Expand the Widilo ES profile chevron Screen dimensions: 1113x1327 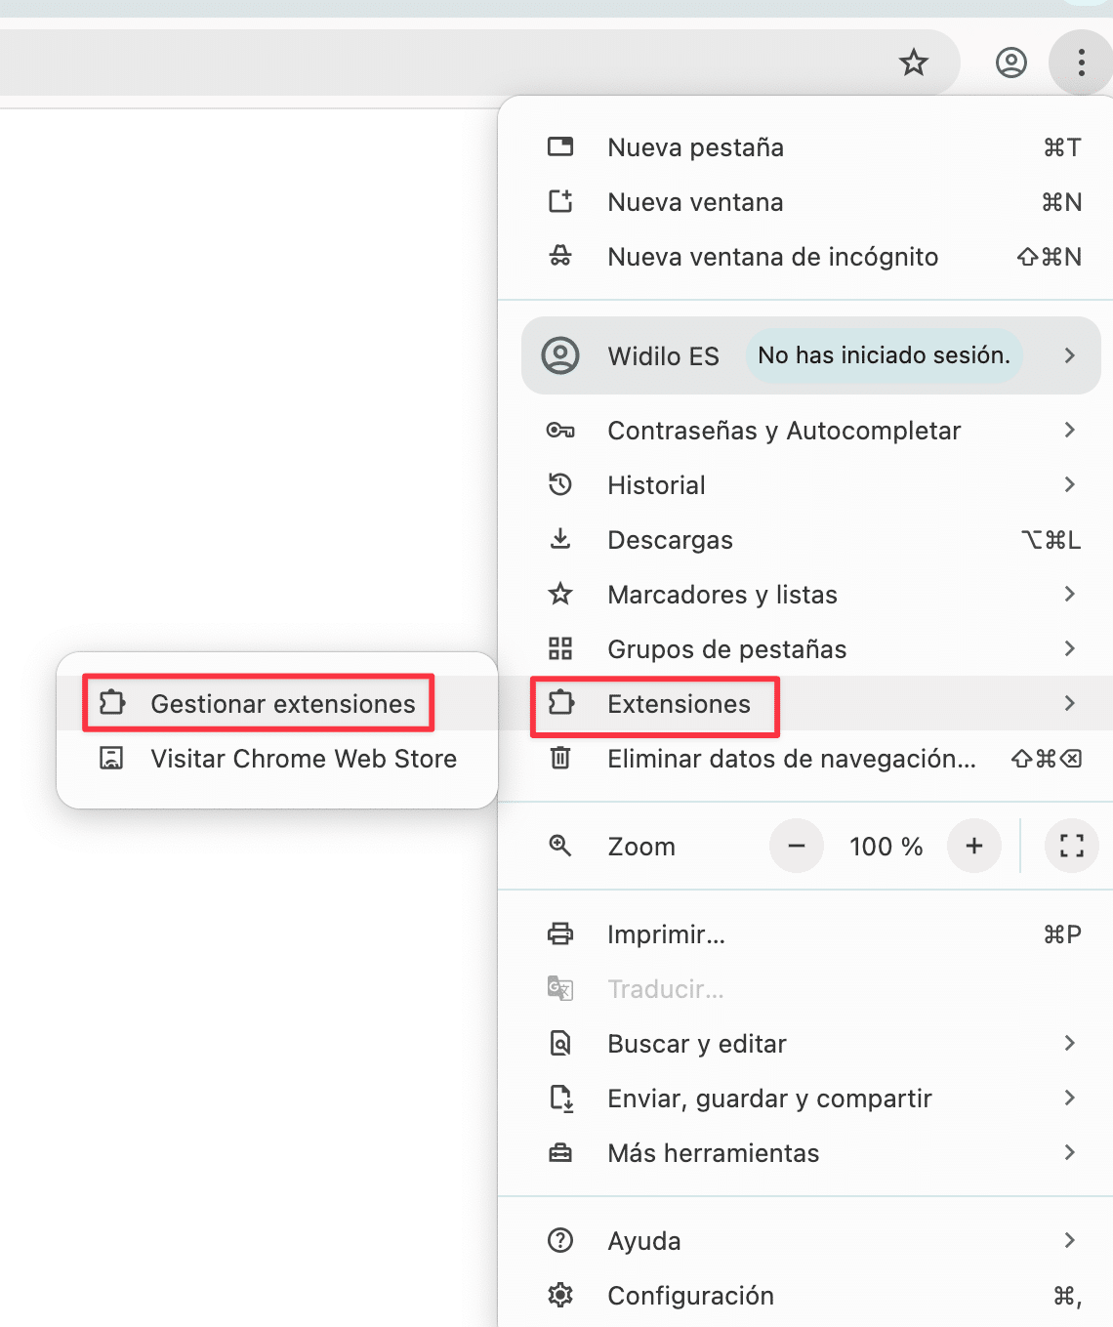click(1070, 355)
